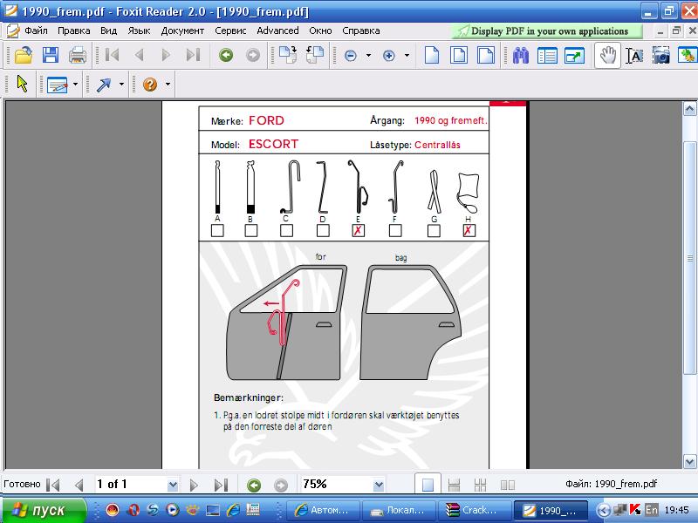
Task: Open the Вид menu
Action: coord(108,31)
